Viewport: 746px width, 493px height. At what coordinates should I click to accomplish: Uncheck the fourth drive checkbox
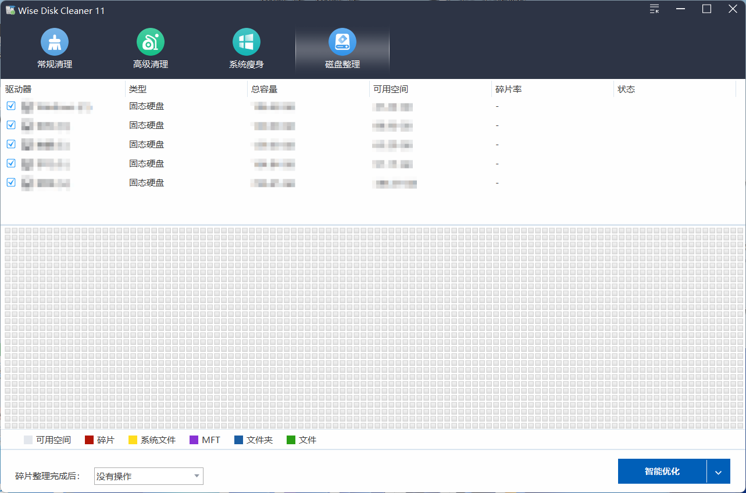coord(11,163)
